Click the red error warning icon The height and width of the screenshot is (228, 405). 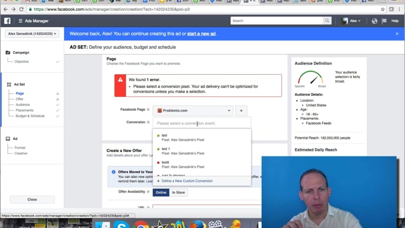pyautogui.click(x=120, y=80)
